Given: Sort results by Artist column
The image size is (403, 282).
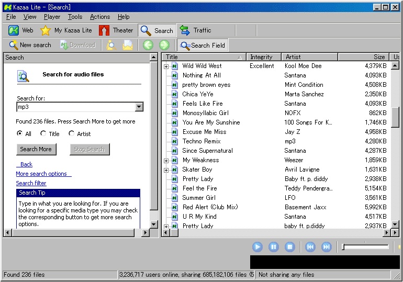Looking at the screenshot, I should [x=310, y=57].
